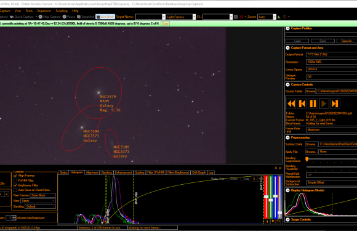
Task: Jump to the previous frame in folder monitor
Action: point(302,103)
